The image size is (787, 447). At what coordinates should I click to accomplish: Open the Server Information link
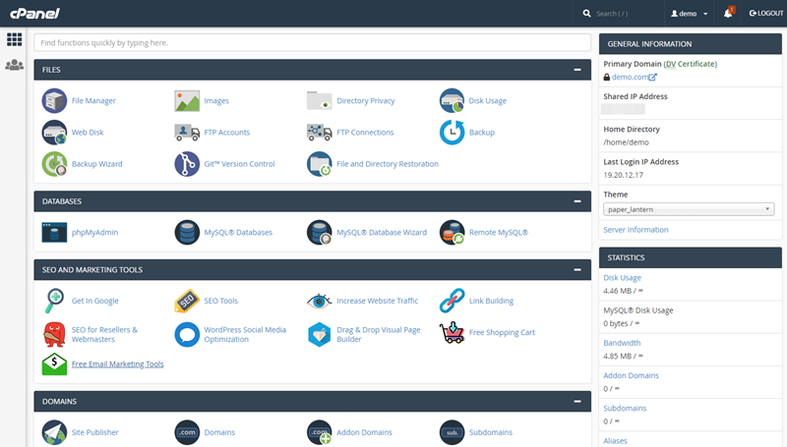tap(636, 230)
